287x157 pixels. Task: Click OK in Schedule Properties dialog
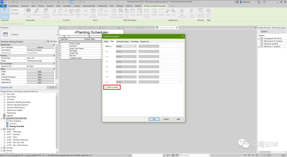[154, 119]
